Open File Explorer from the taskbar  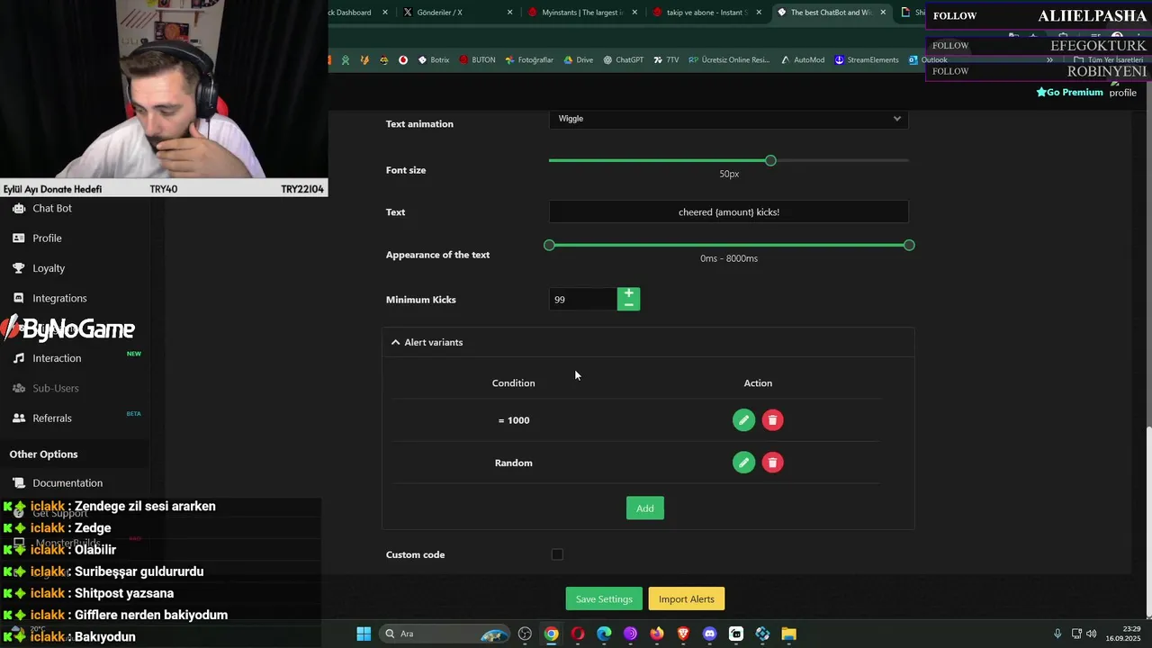tap(788, 634)
